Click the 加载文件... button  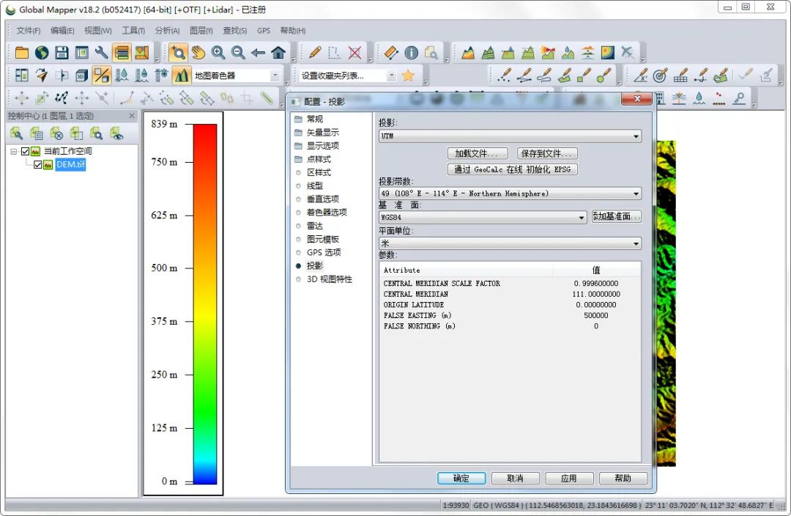tap(476, 153)
